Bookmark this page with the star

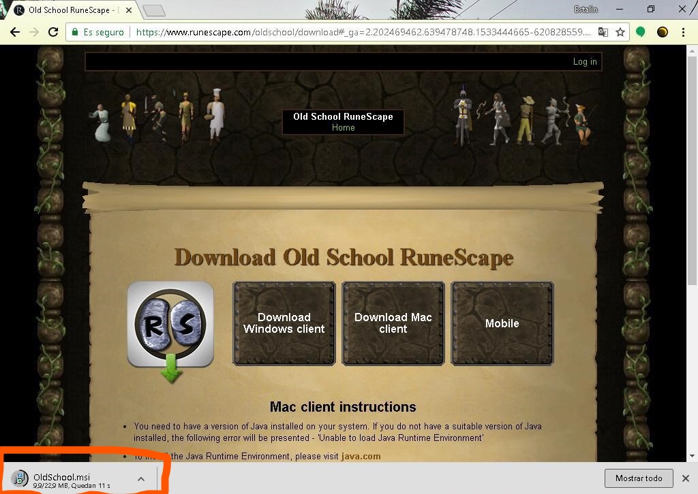[620, 32]
